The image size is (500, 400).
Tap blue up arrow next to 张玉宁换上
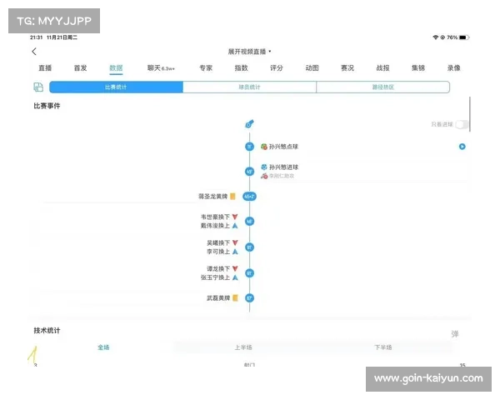235,277
